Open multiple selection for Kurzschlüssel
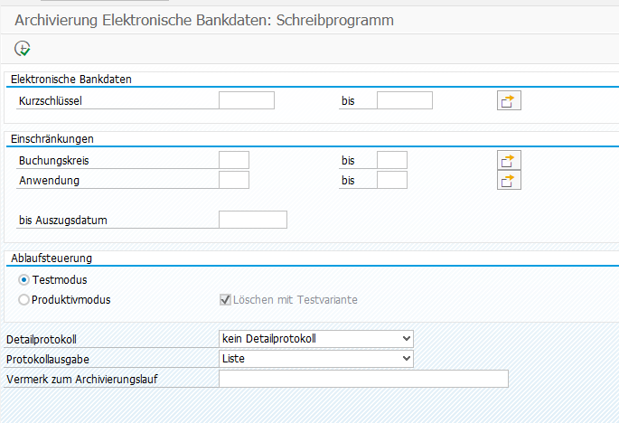Screen dimensions: 619x423 (x=509, y=100)
